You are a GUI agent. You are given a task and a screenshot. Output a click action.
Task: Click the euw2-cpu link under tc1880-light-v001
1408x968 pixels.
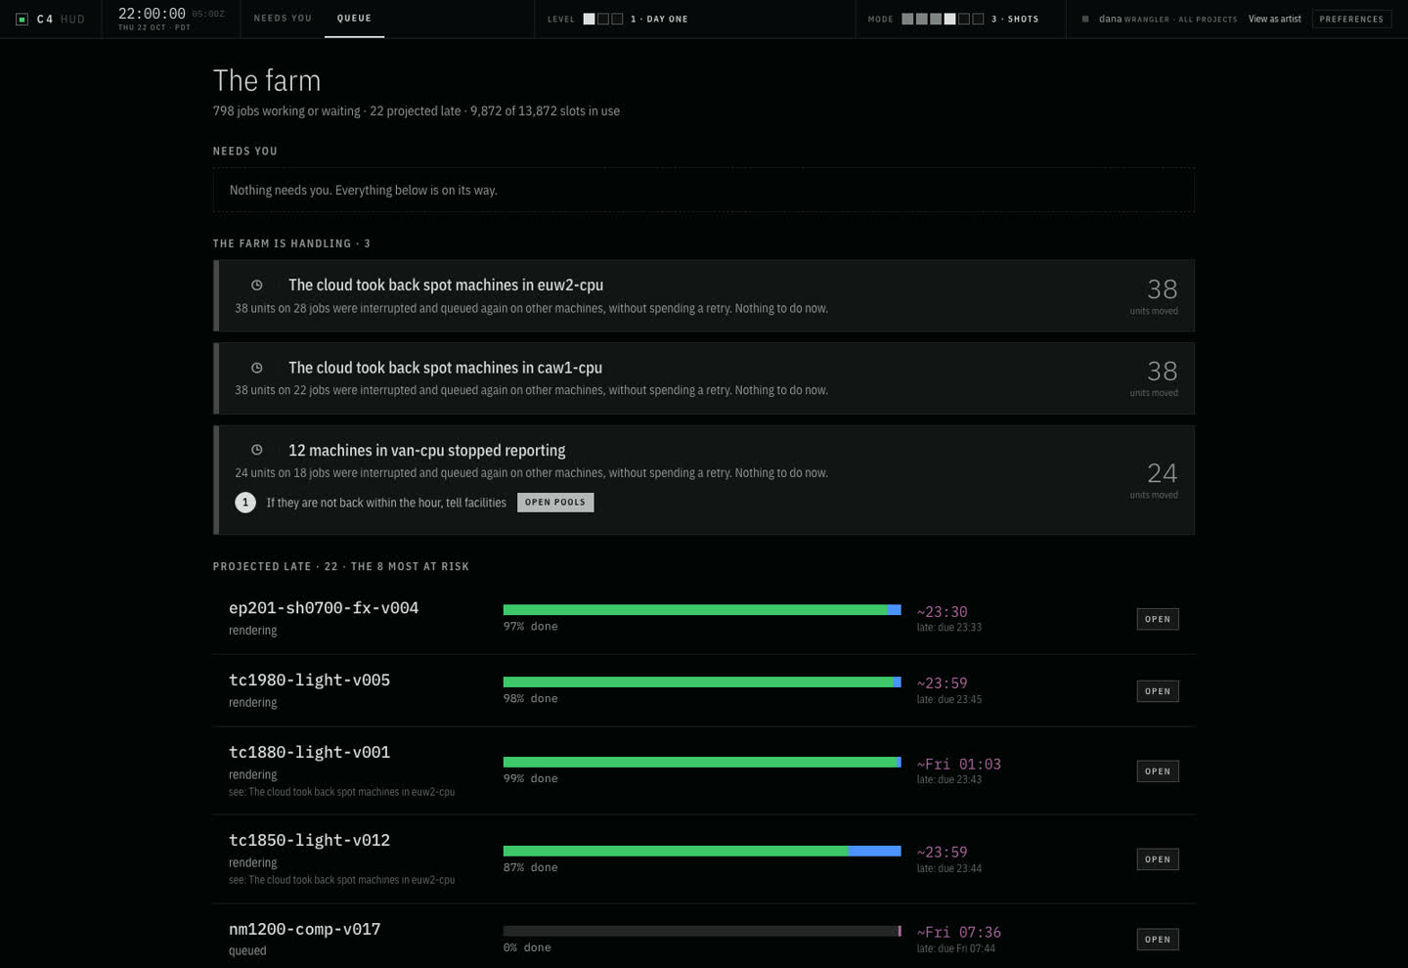tap(341, 792)
